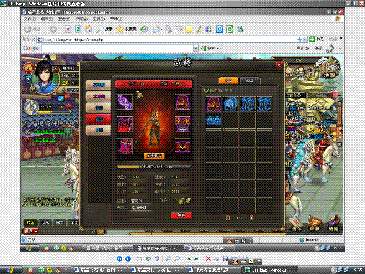Open the 查看(V) menu in Internet Explorer
This screenshot has width=365, height=274.
pyautogui.click(x=64, y=19)
